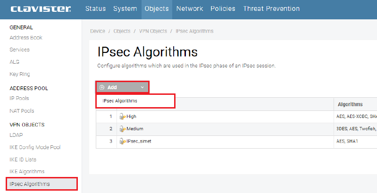Open NAT Pools in the sidebar

pyautogui.click(x=22, y=111)
